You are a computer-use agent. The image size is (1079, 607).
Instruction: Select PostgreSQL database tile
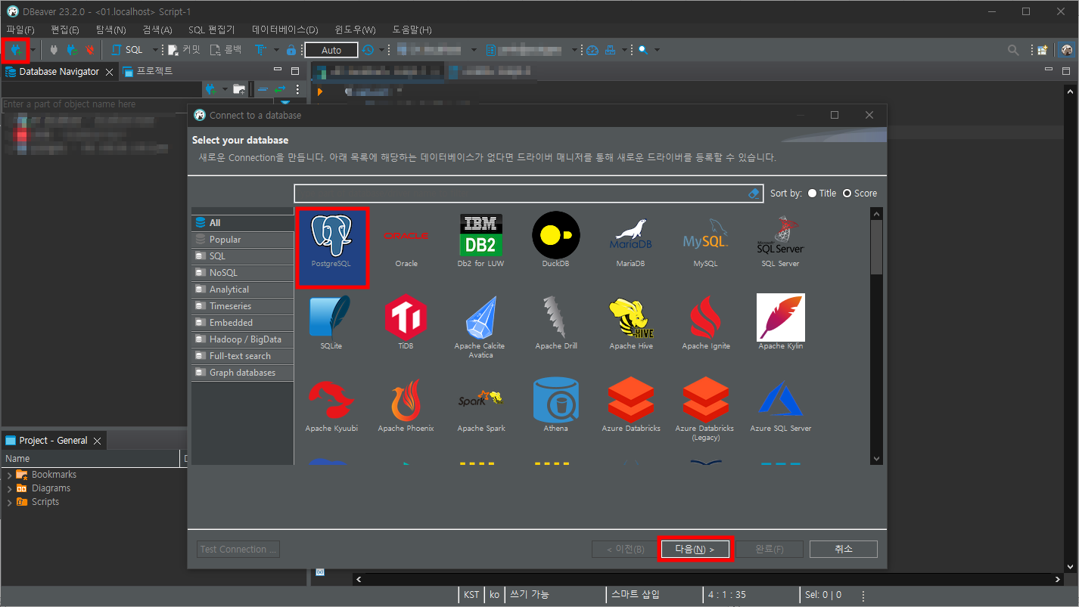click(x=332, y=247)
